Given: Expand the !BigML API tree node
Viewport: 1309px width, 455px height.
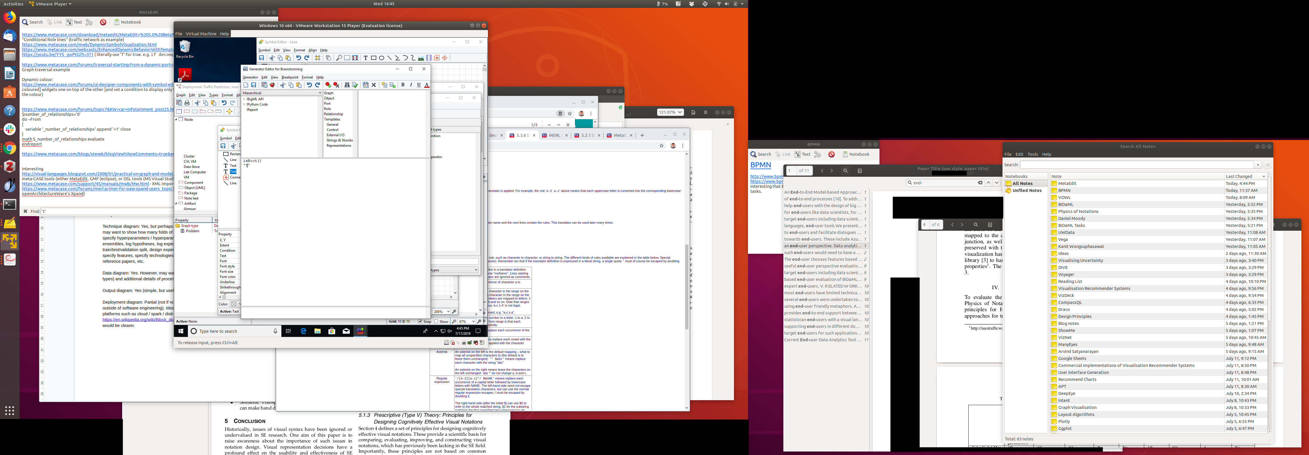Looking at the screenshot, I should (245, 99).
